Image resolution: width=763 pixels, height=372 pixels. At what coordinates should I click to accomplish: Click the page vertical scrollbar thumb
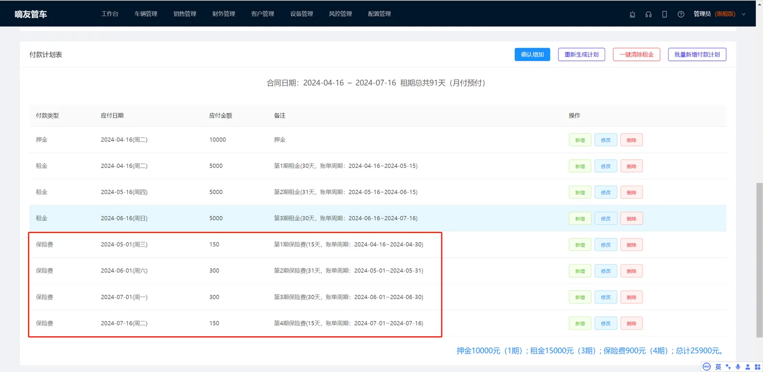pyautogui.click(x=759, y=260)
